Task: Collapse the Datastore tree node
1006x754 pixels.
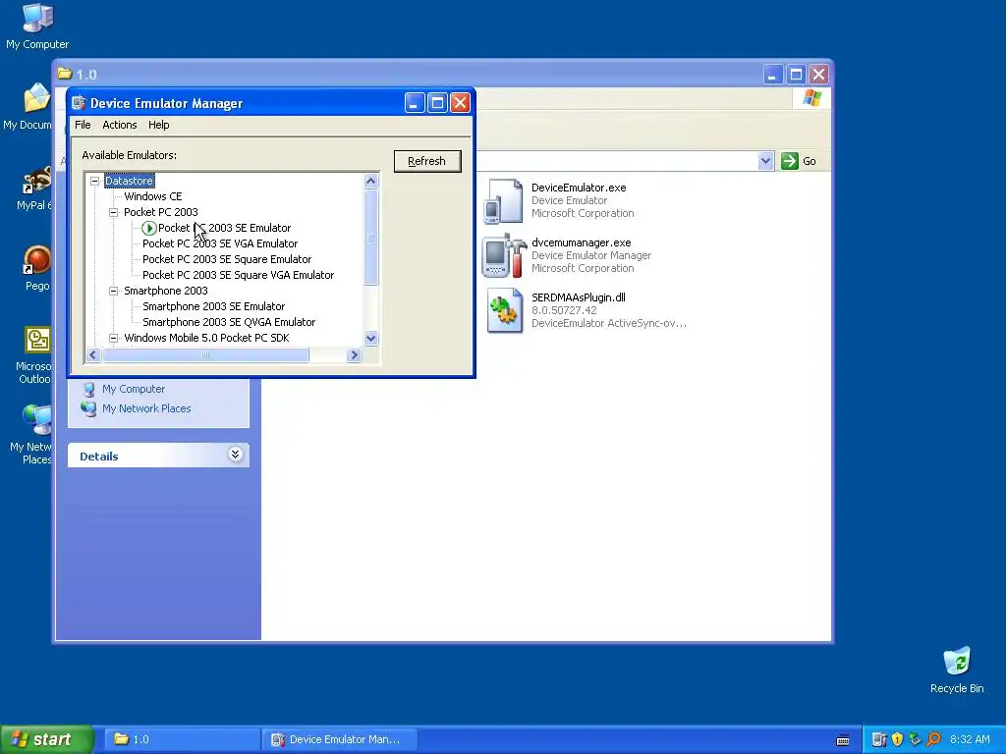Action: pyautogui.click(x=95, y=181)
